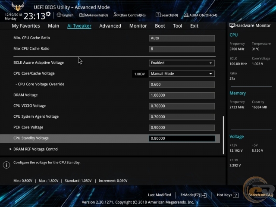
Task: Click the Hot Keys question mark icon
Action: pyautogui.click(x=235, y=195)
